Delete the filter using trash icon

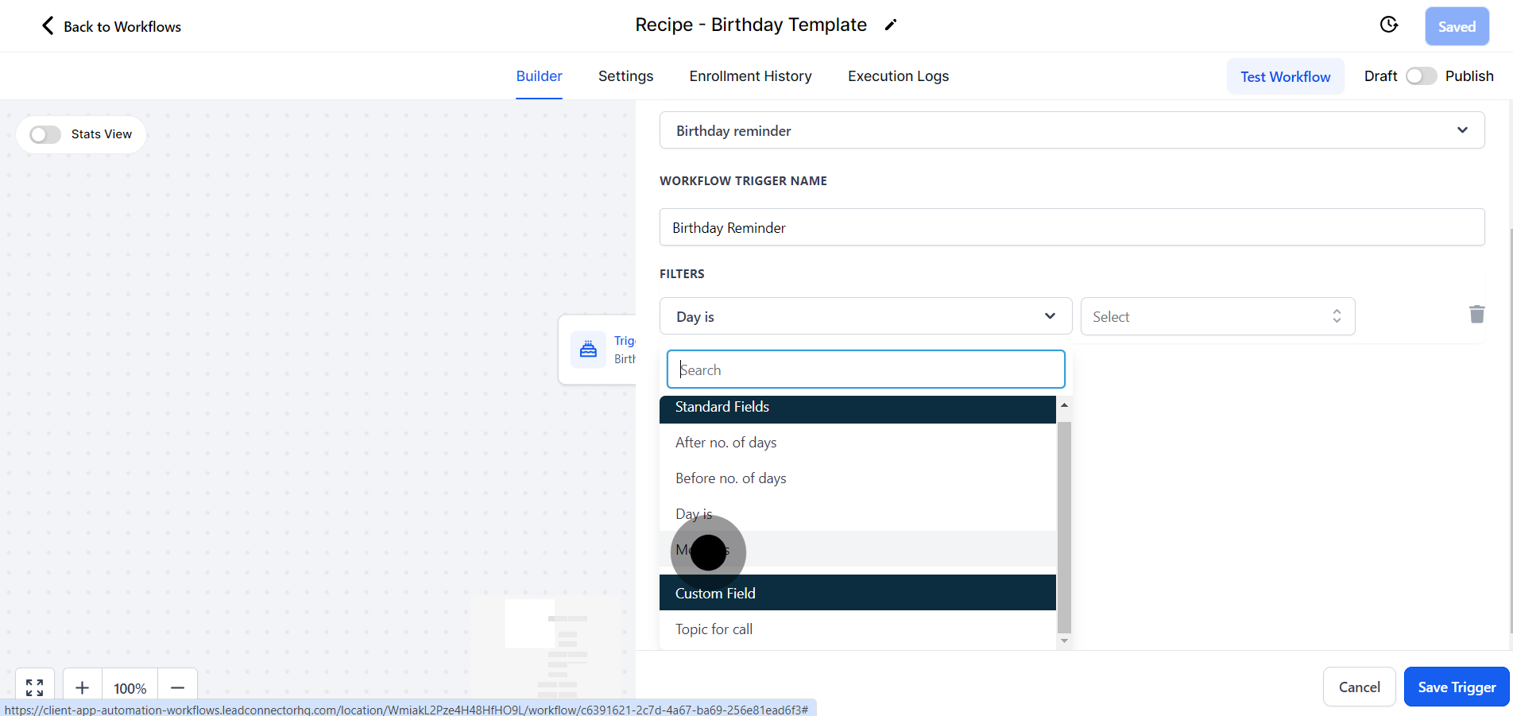pyautogui.click(x=1476, y=315)
